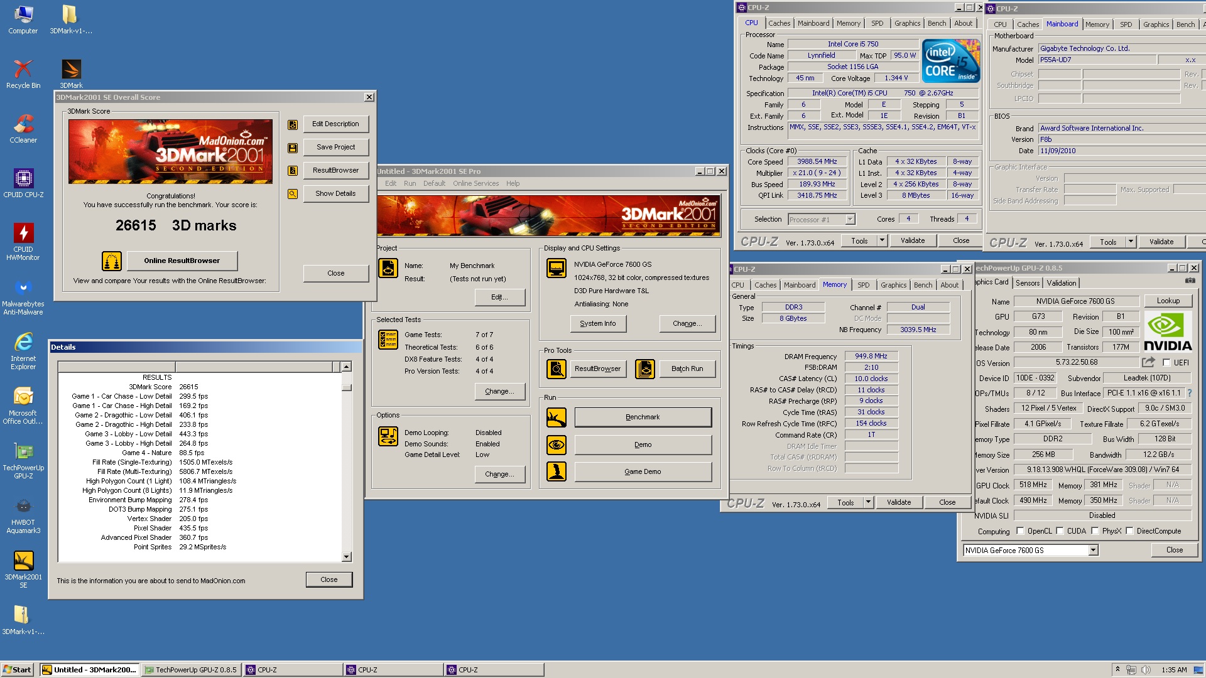Open Internet Explorer desktop icon
The width and height of the screenshot is (1206, 678).
tap(23, 351)
